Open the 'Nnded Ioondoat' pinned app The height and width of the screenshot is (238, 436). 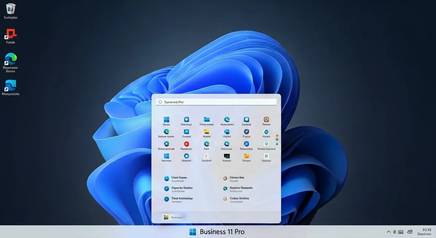point(266,146)
